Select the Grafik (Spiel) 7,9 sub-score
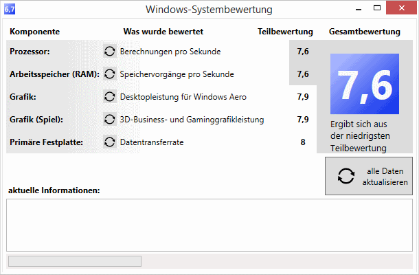Viewport: 419px width, 275px height. (x=303, y=120)
